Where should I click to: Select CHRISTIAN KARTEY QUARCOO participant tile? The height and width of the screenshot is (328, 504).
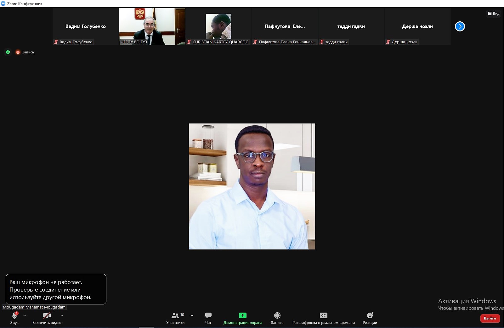point(218,26)
